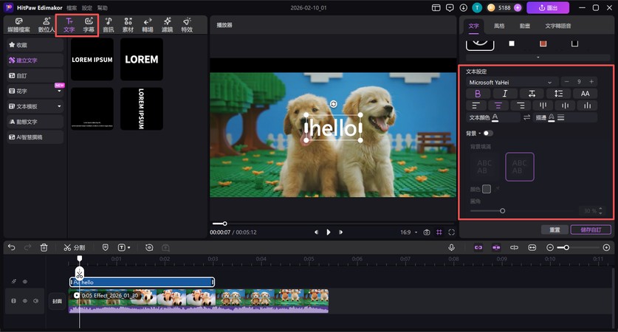The height and width of the screenshot is (332, 618).
Task: Open the 16:9 aspect ratio dropdown
Action: (408, 232)
